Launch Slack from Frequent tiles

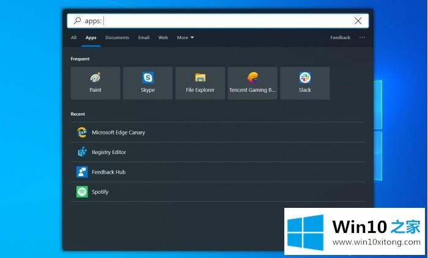305,83
